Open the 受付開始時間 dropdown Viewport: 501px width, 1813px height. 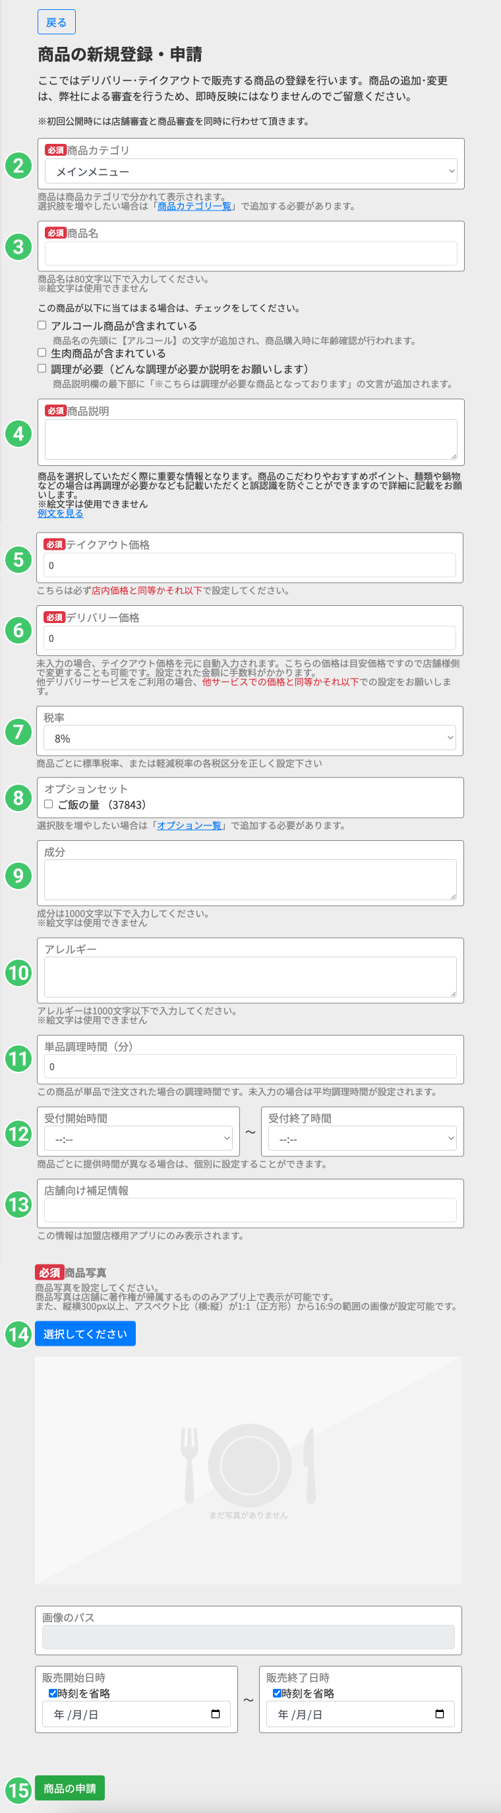138,1138
